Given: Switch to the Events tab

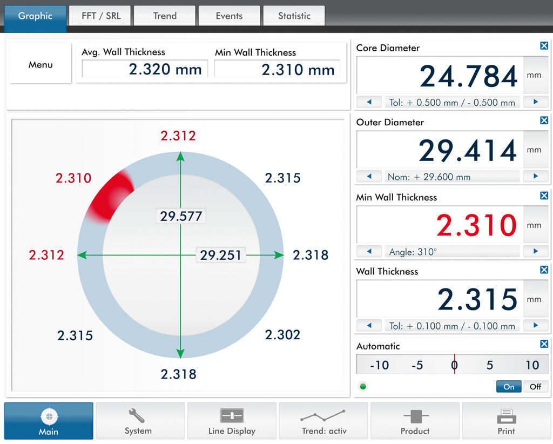Looking at the screenshot, I should (229, 16).
